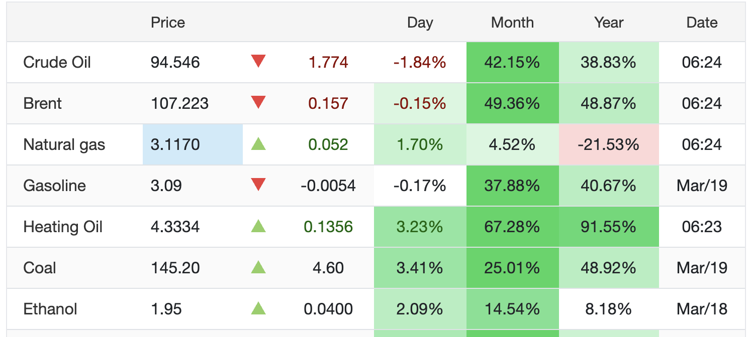Image resolution: width=749 pixels, height=337 pixels.
Task: Open the Heating Oil link
Action: pos(63,227)
